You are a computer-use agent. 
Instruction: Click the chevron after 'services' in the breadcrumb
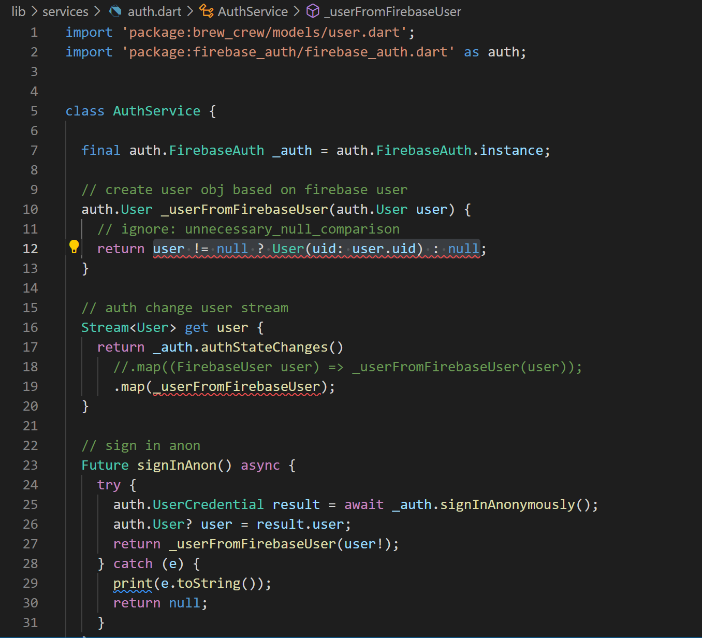pyautogui.click(x=97, y=11)
